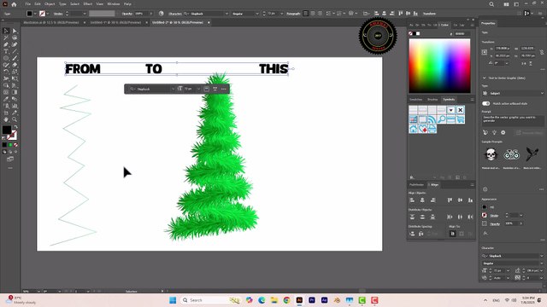547x307 pixels.
Task: Click vertical distribute top icon
Action: 412,217
